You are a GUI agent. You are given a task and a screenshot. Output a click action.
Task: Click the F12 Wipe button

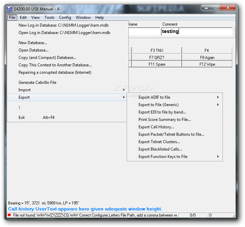207,64
